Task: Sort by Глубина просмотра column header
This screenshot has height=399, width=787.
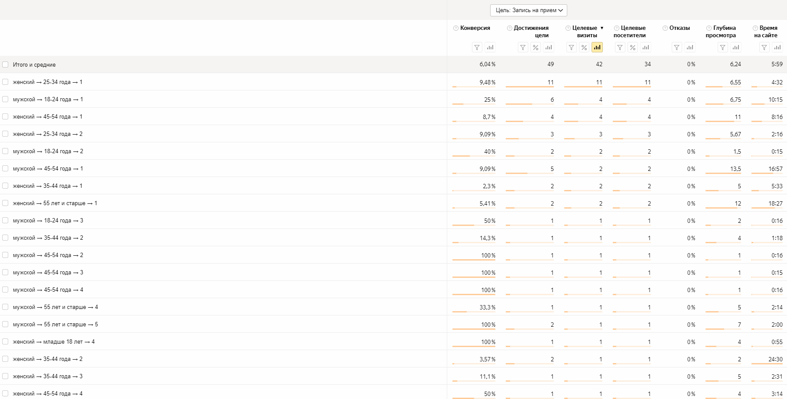Action: (x=721, y=32)
